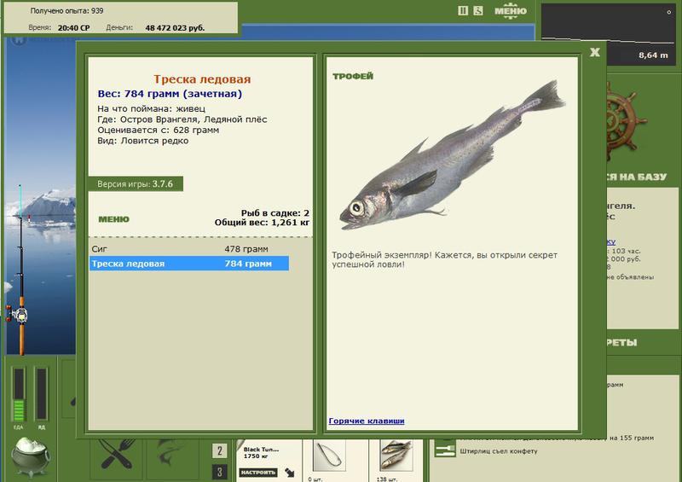Select the Black Tun... 1750 кг item
Image resolution: width=682 pixels, height=482 pixels.
coord(261,452)
